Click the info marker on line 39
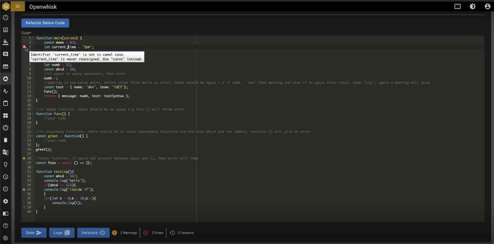Screen dimensions: 494x244 click(x=24, y=207)
